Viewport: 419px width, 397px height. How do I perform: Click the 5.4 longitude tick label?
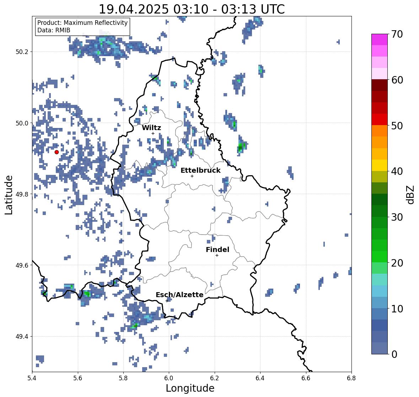click(32, 378)
